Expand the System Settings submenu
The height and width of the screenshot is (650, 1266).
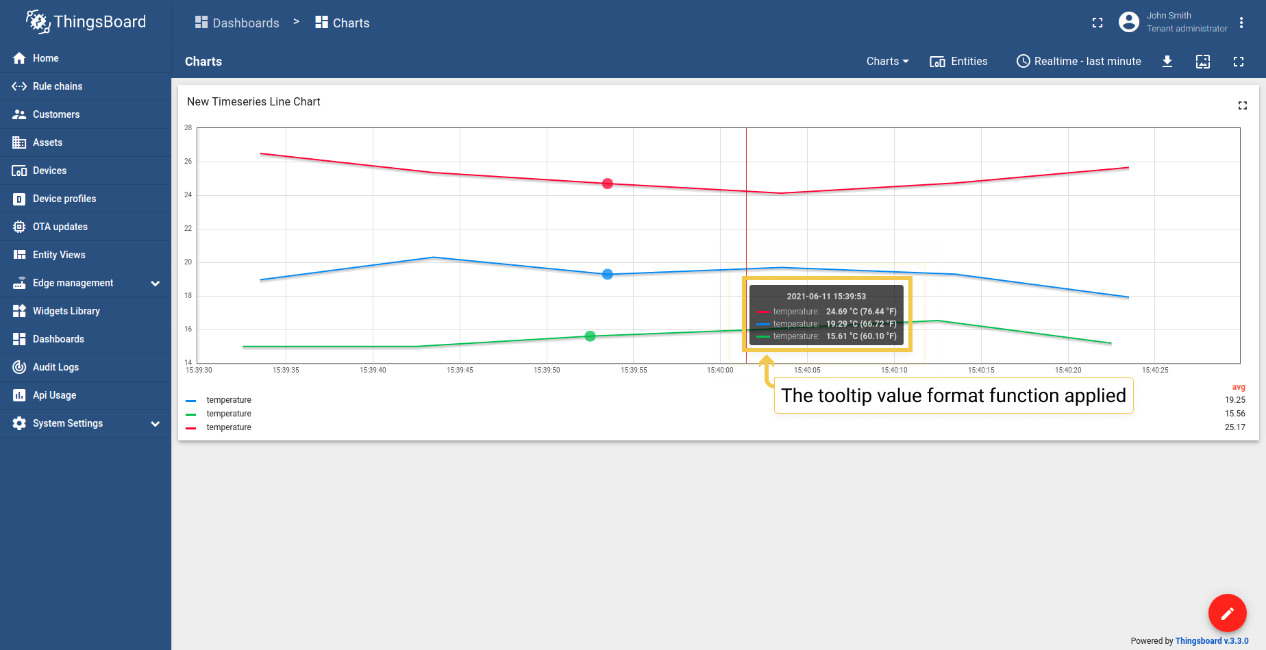click(156, 423)
